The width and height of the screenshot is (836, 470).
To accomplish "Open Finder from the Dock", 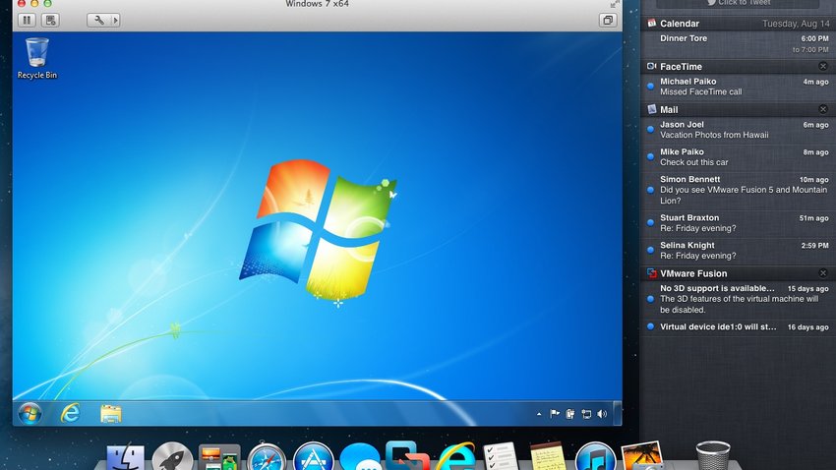I will (x=125, y=457).
